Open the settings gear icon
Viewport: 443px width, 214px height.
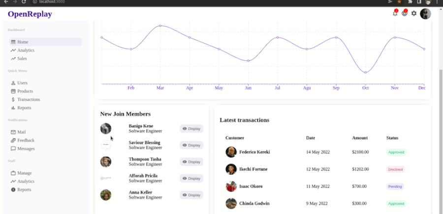click(x=414, y=13)
